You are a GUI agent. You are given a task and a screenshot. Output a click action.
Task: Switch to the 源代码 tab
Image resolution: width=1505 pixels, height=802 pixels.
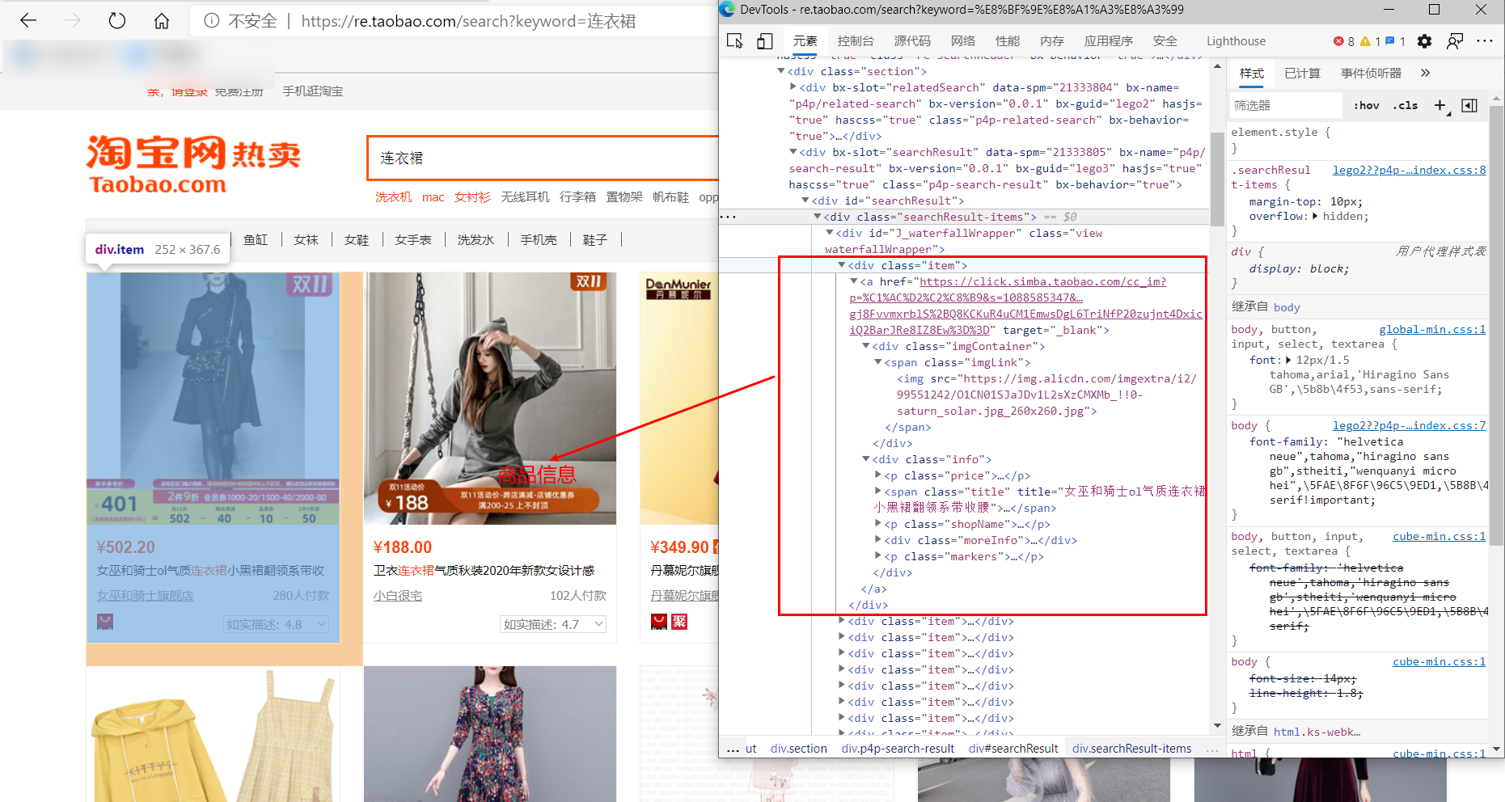[912, 41]
